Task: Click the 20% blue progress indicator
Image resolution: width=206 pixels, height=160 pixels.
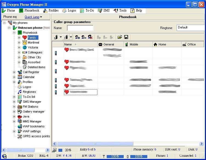Action: coord(60,150)
